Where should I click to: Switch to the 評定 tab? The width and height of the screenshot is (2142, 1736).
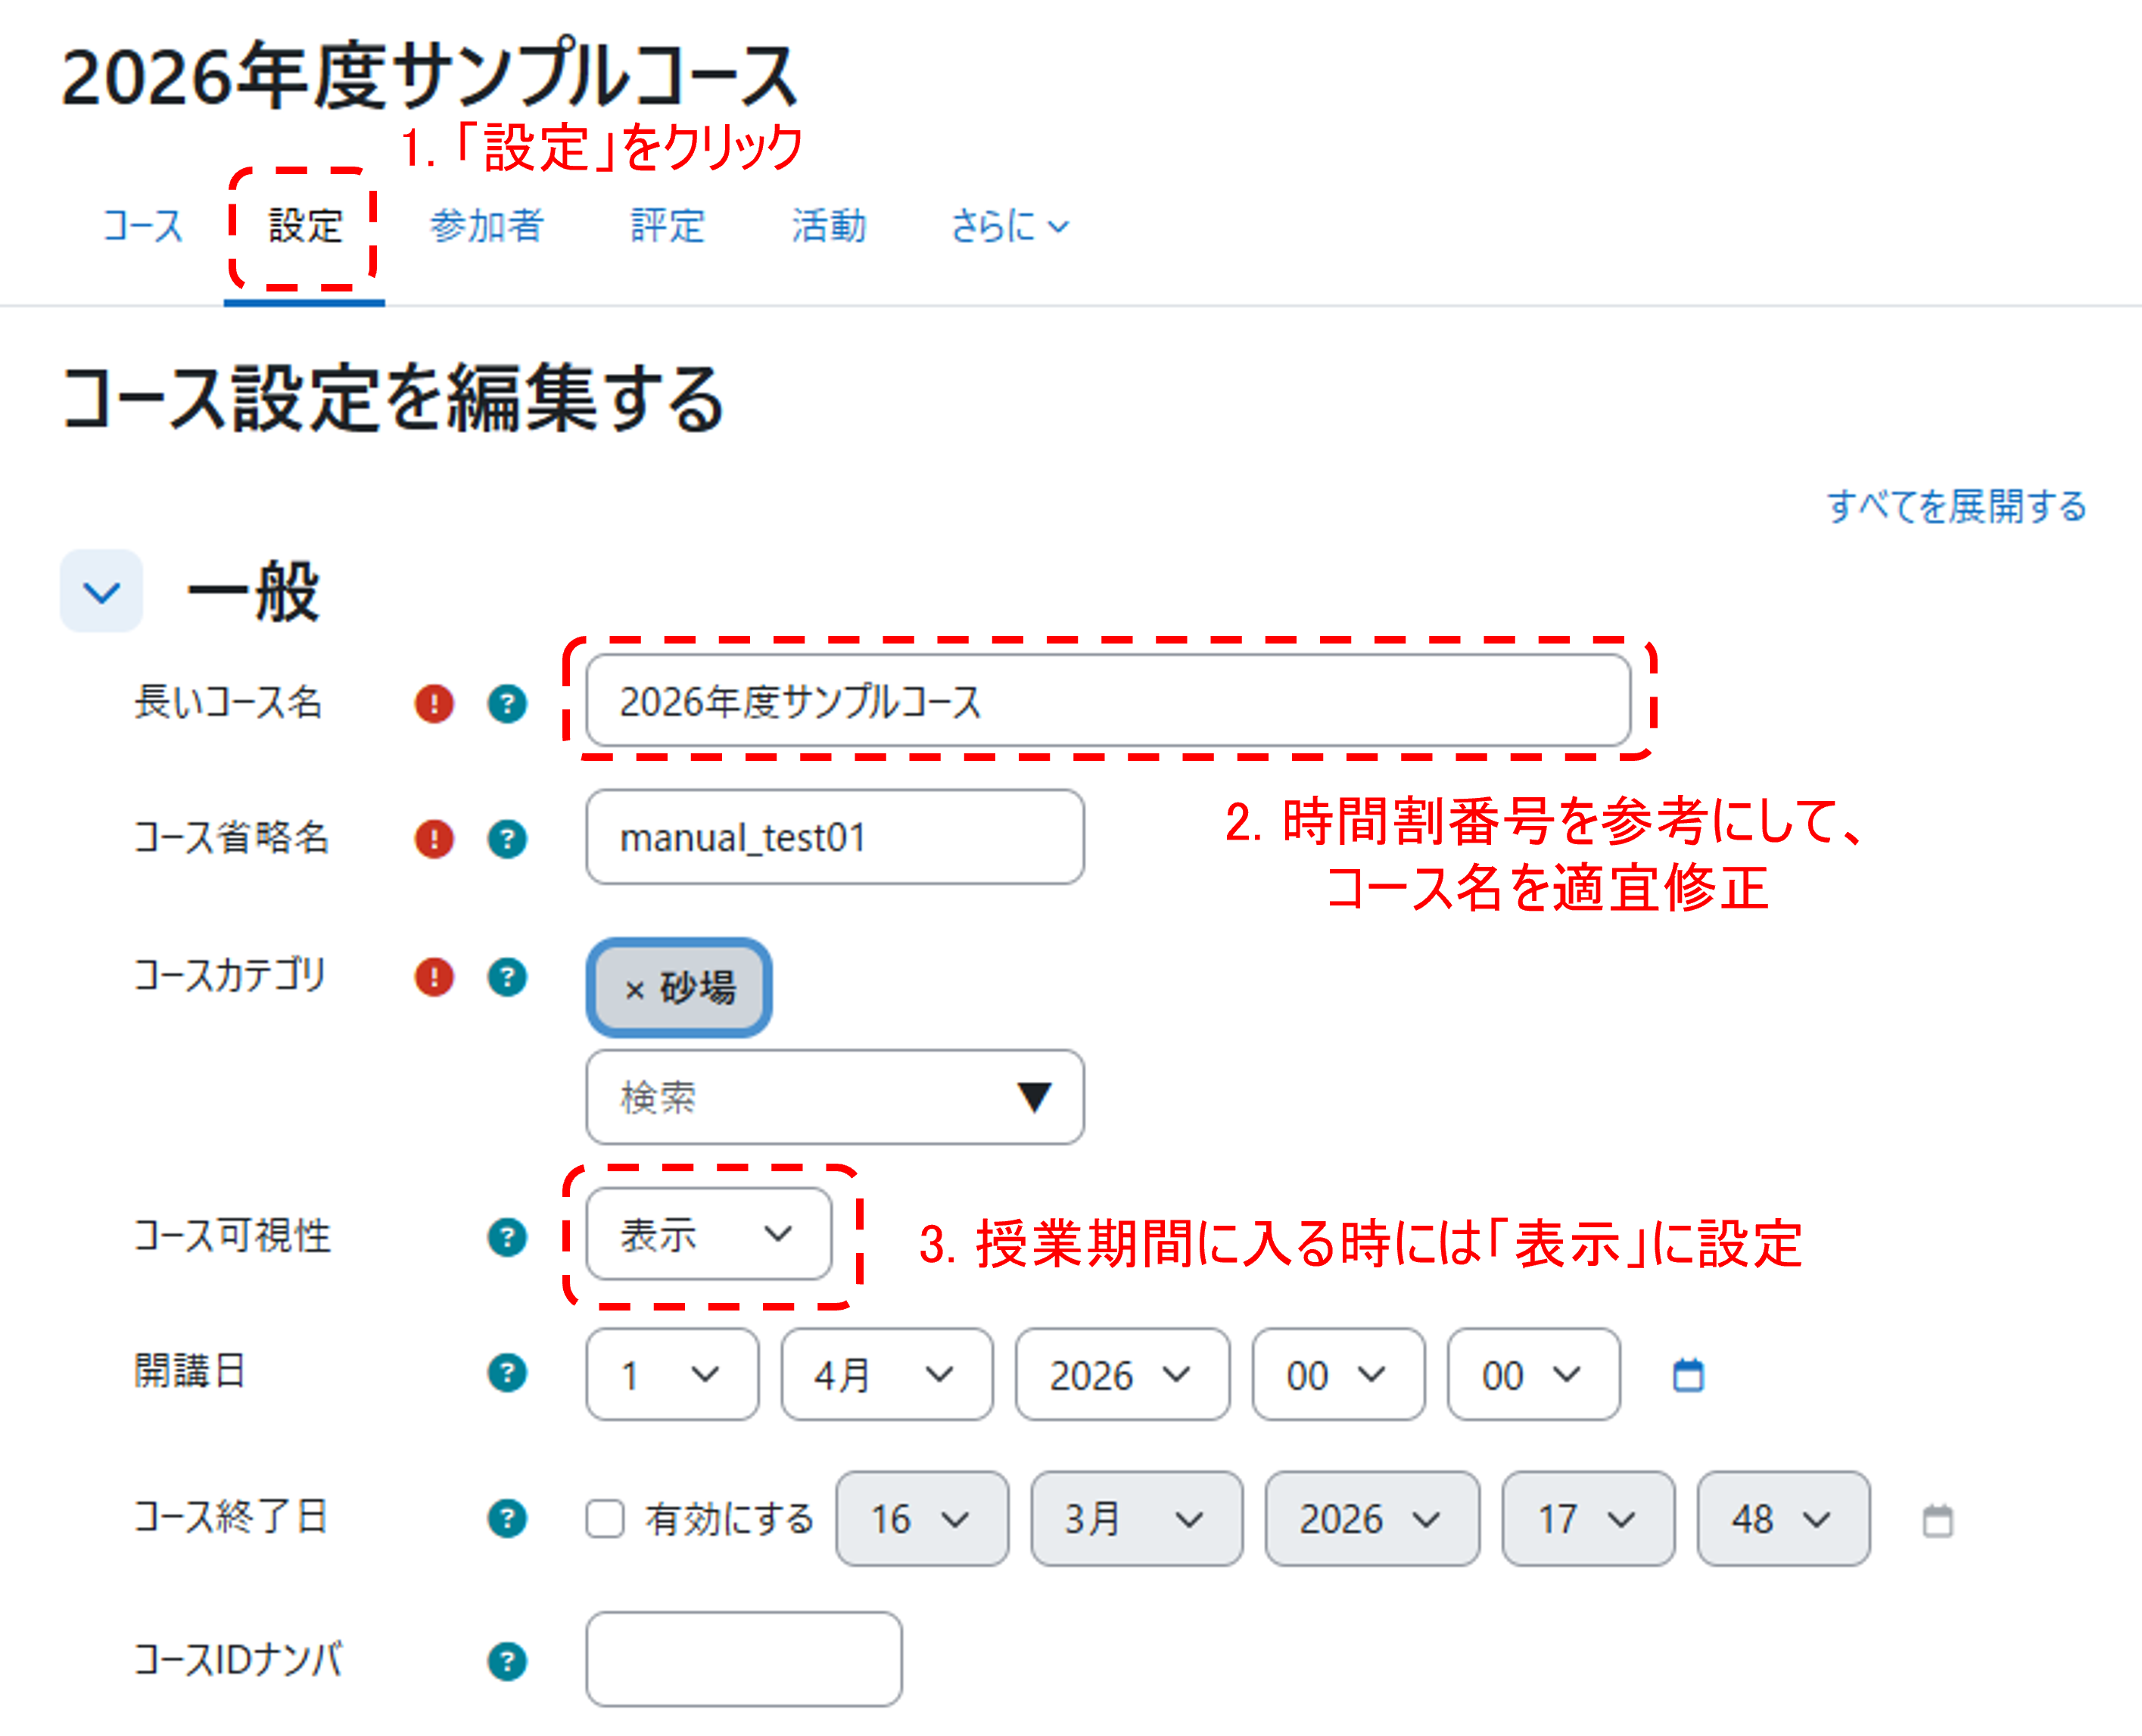pos(668,226)
